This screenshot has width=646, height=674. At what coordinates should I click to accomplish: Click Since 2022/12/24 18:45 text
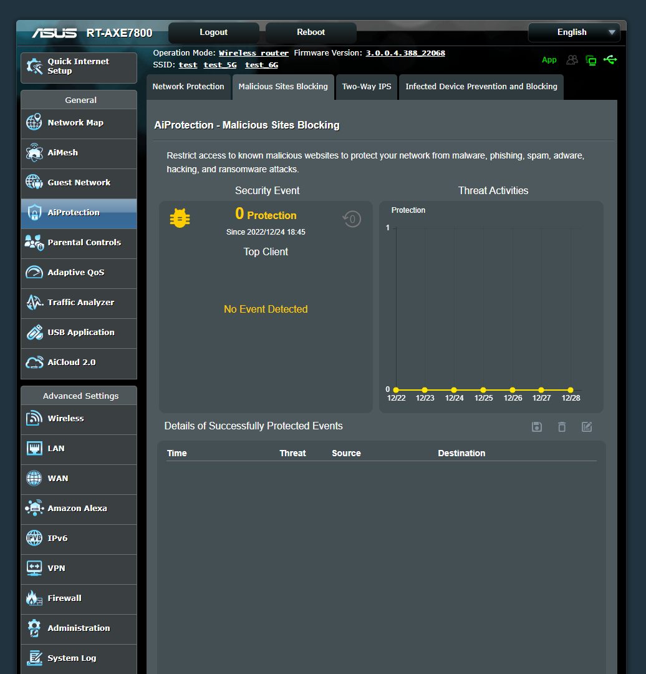(266, 232)
